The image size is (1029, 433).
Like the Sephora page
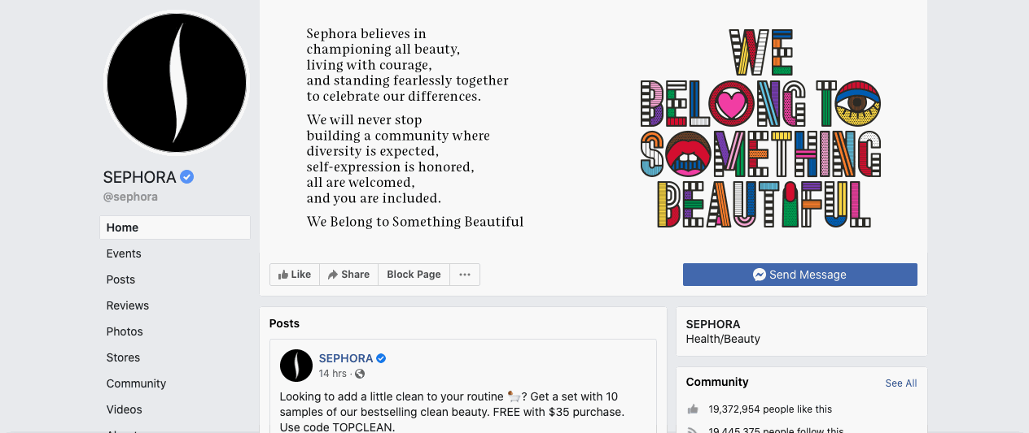295,275
